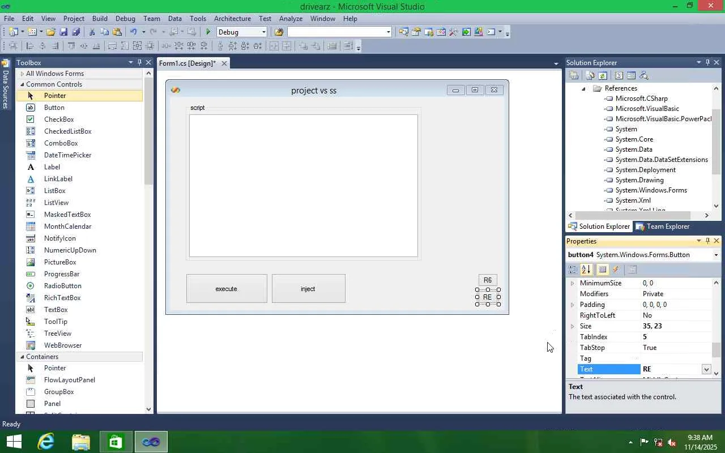Viewport: 725px width, 453px height.
Task: Open the Windows Start menu
Action: pyautogui.click(x=14, y=442)
